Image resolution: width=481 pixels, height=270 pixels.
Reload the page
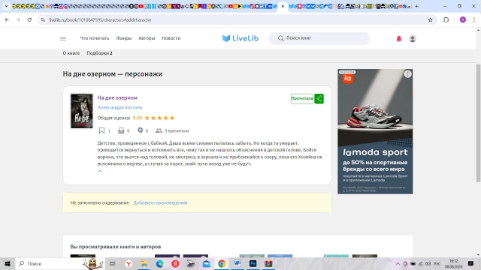(x=29, y=20)
